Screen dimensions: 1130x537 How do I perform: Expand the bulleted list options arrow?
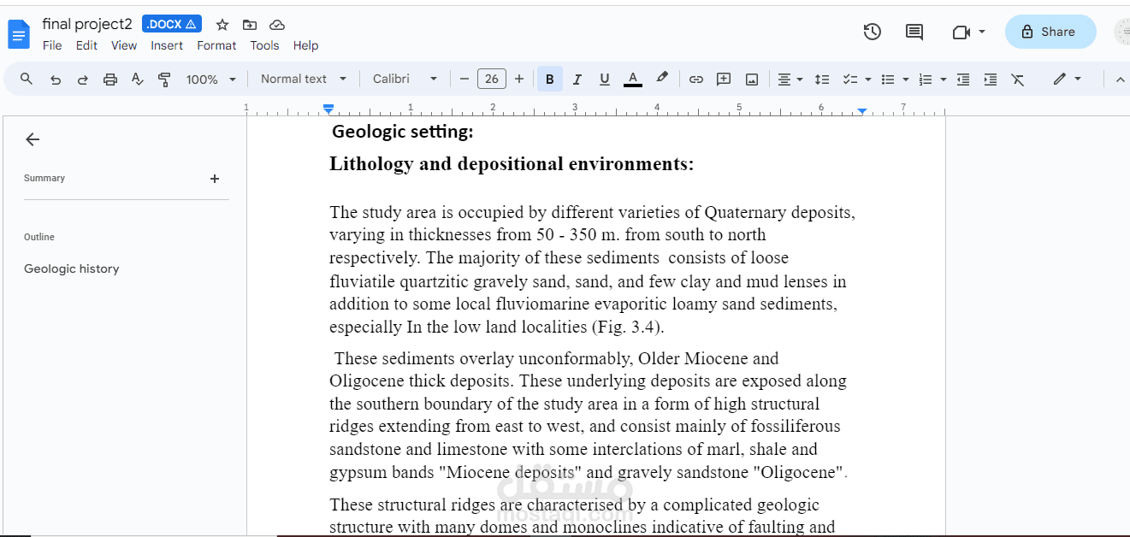pyautogui.click(x=906, y=80)
